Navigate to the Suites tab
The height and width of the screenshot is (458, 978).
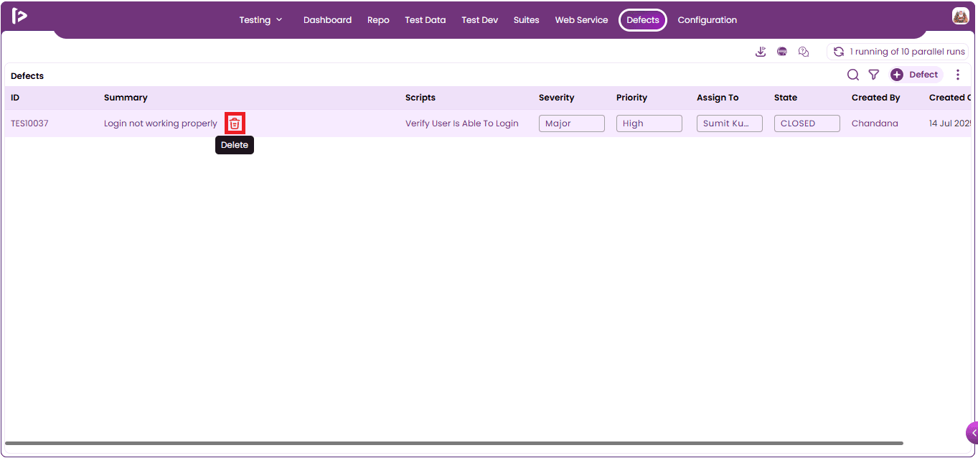527,20
